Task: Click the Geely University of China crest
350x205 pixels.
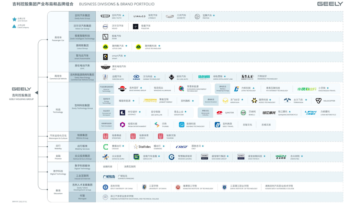Action: pos(105,187)
